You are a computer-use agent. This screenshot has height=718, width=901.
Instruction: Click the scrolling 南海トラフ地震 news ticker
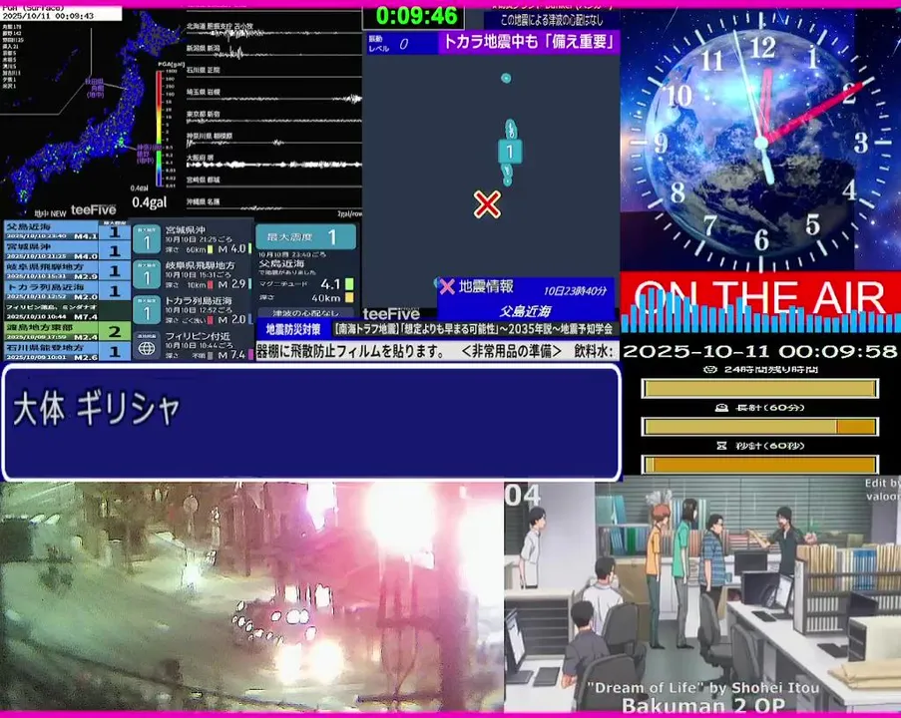click(x=474, y=329)
